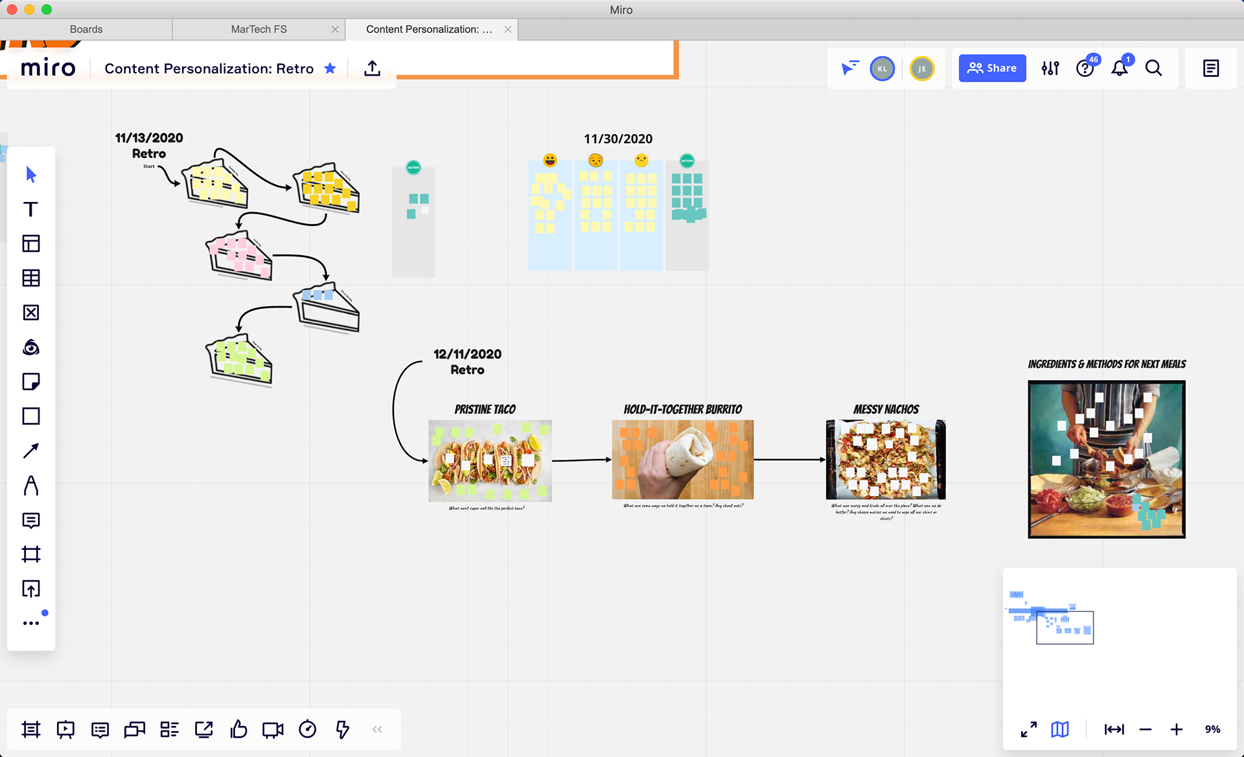Switch to the Boards tab
1244x757 pixels.
(86, 29)
